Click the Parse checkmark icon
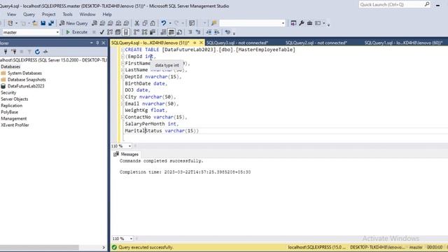 pyautogui.click(x=101, y=32)
